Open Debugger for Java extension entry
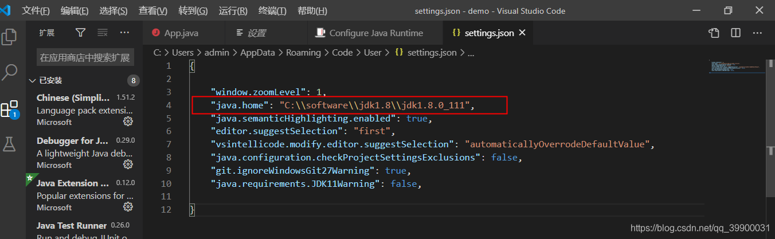 85,152
